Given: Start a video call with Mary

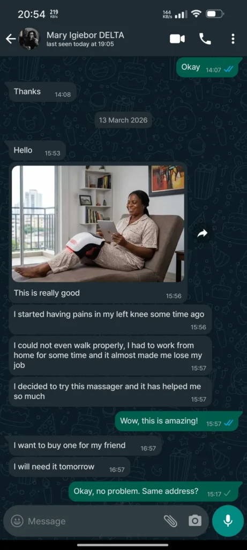Looking at the screenshot, I should tap(177, 39).
